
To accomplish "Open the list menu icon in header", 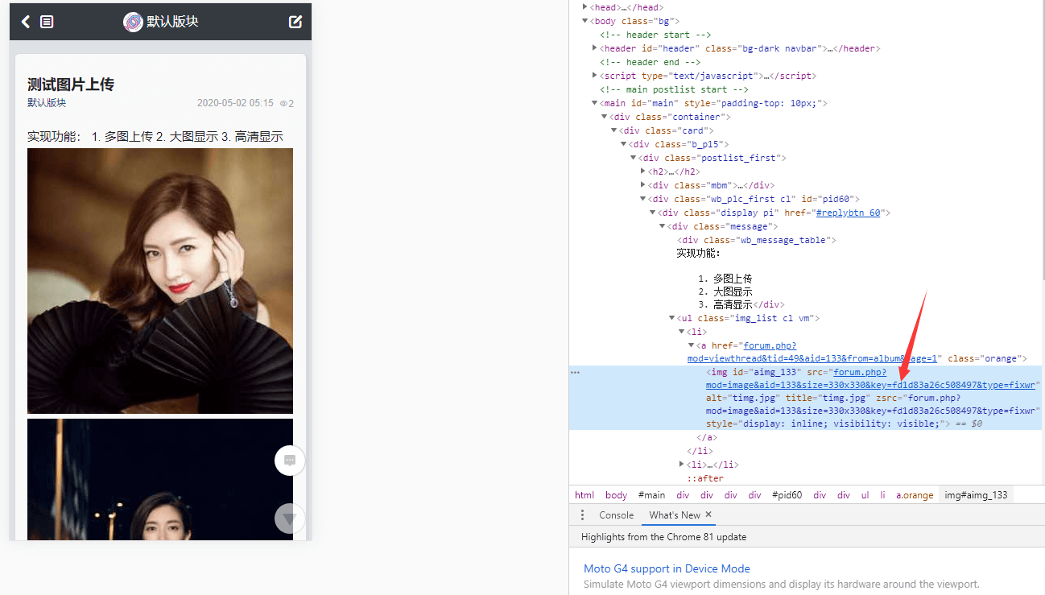I will tap(47, 22).
